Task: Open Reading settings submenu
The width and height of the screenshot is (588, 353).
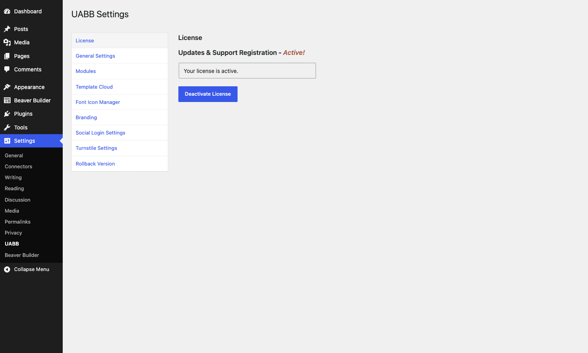Action: tap(14, 189)
